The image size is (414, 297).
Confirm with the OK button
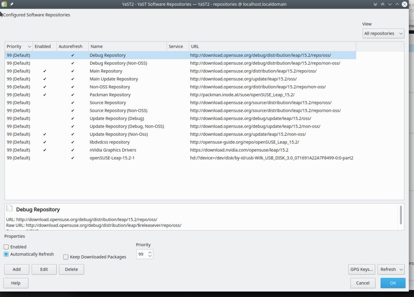pyautogui.click(x=393, y=283)
